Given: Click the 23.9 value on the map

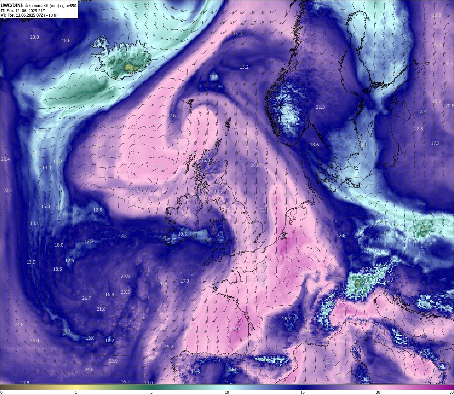Looking at the screenshot, I should pos(113,361).
